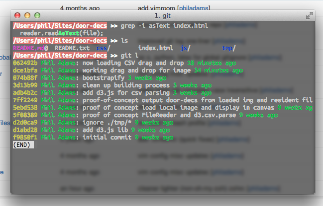323x206 pixels.
Task: Click the css/ directory name
Action: [104, 48]
